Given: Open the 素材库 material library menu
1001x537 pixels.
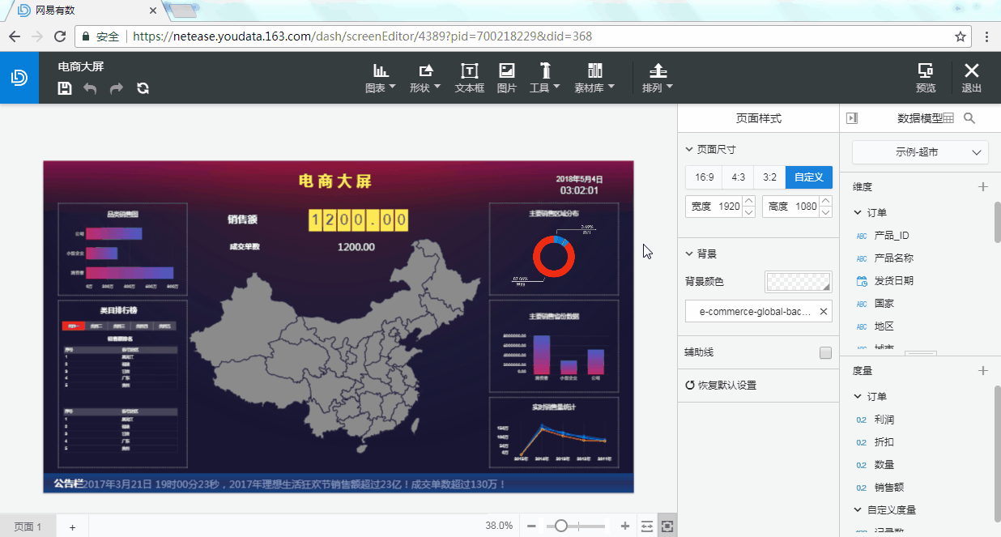Looking at the screenshot, I should coord(594,78).
